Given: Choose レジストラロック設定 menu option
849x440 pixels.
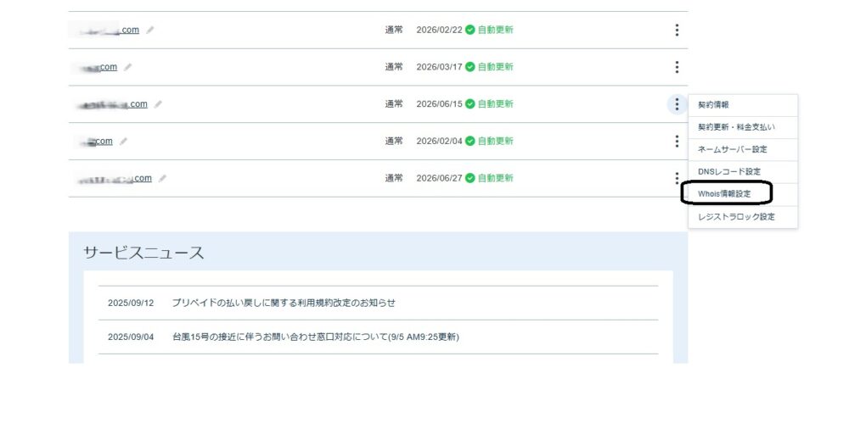Looking at the screenshot, I should click(x=735, y=216).
